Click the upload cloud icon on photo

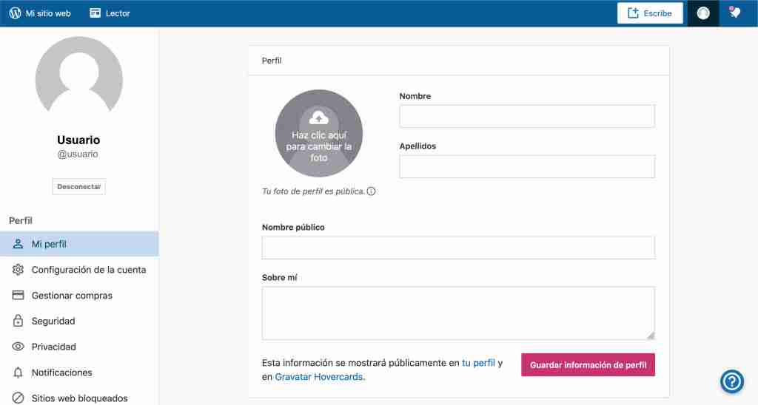[318, 117]
